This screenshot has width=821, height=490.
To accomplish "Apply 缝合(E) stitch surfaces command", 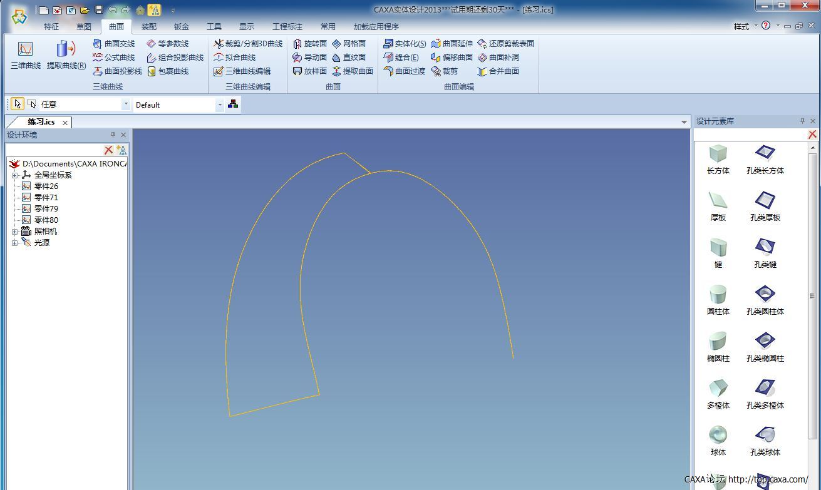I will 401,58.
